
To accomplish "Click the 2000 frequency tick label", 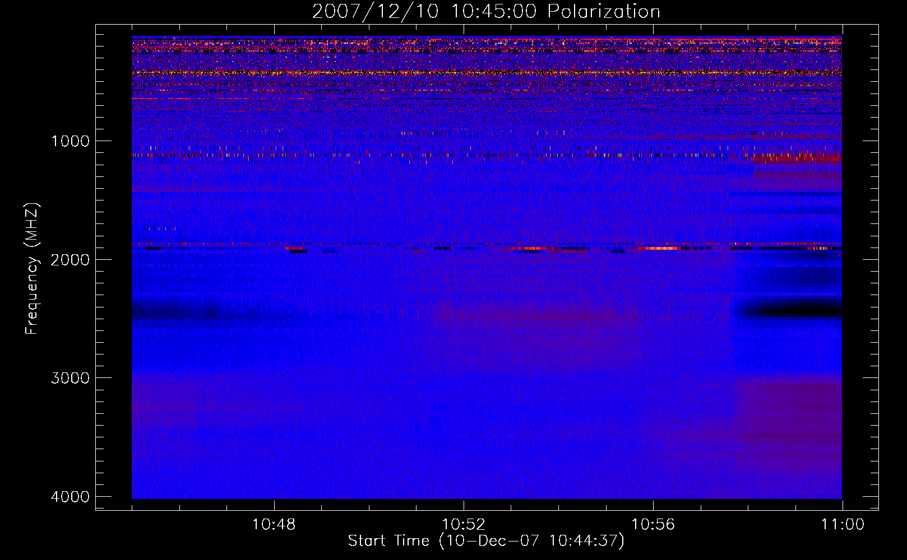I will [x=70, y=259].
